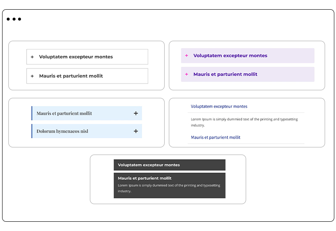Expand dark gray Voluptatem excepteur montes header
The height and width of the screenshot is (231, 336).
(149, 165)
